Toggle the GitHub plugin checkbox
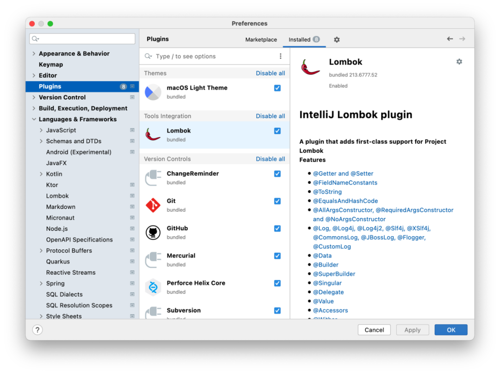Screen dimensions: 500x374 (277, 228)
